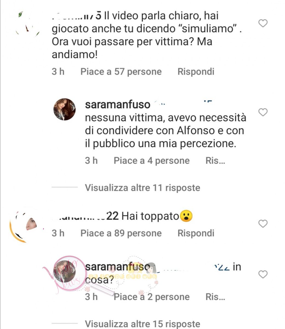285x329 pixels.
Task: Expand 'Visualizza altre 11 risposte'
Action: click(x=142, y=188)
